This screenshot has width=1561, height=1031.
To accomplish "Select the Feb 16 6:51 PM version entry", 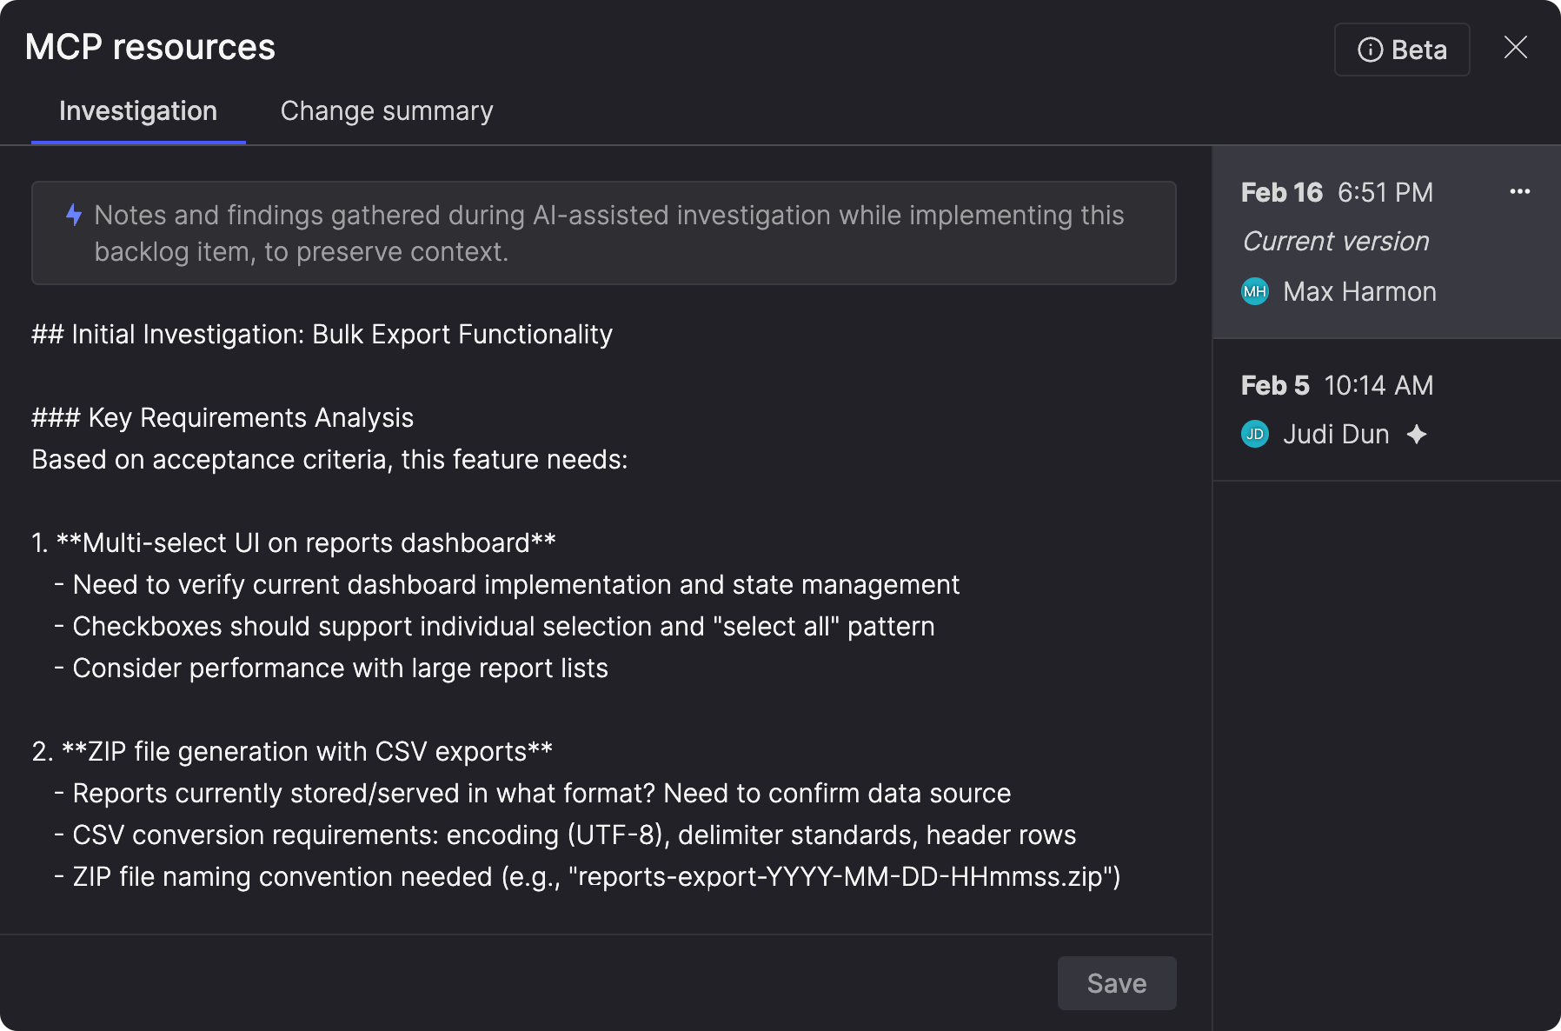I will coord(1337,193).
